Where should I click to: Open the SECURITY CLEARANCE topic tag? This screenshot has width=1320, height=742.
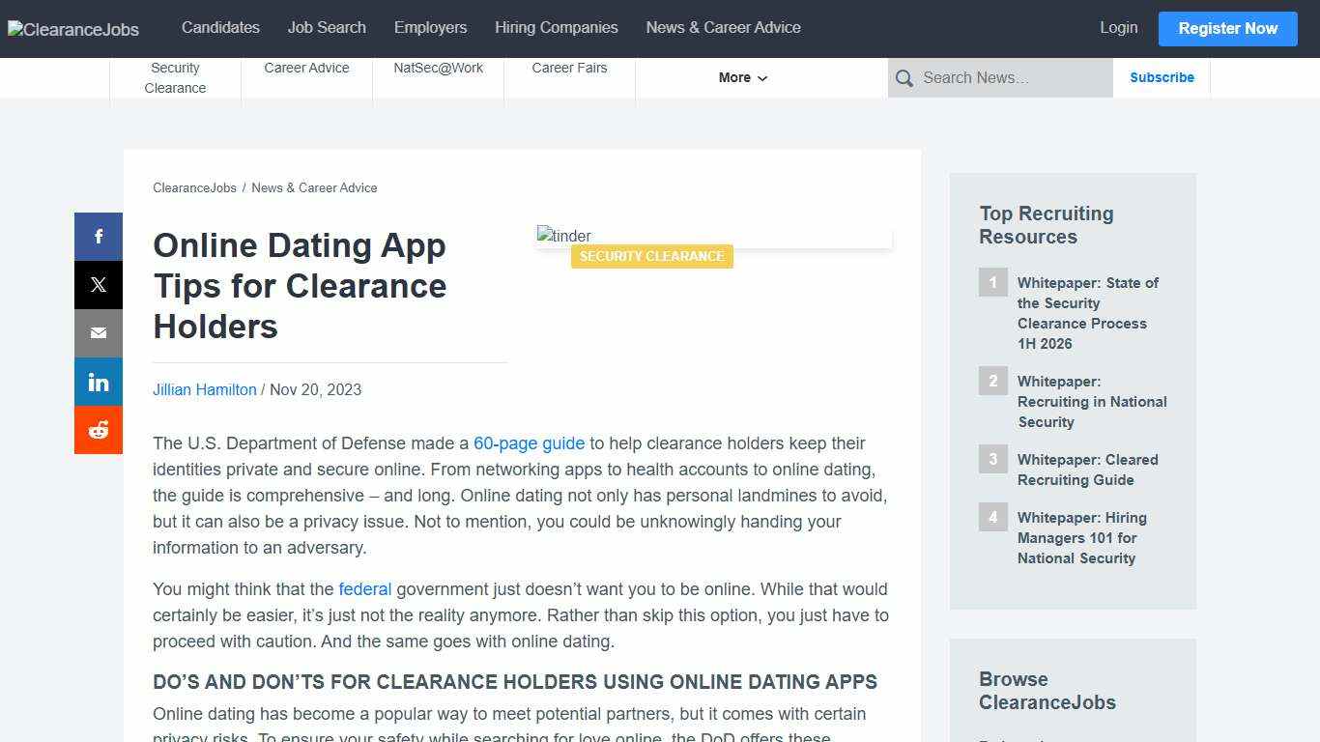coord(651,256)
